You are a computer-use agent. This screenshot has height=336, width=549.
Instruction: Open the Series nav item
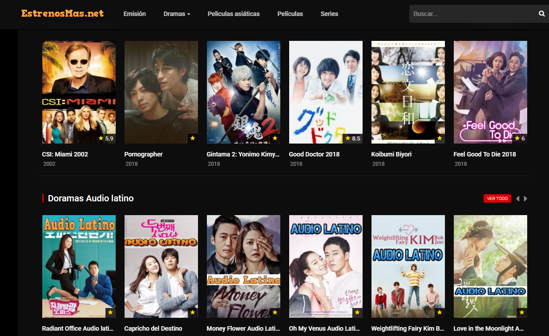click(329, 14)
